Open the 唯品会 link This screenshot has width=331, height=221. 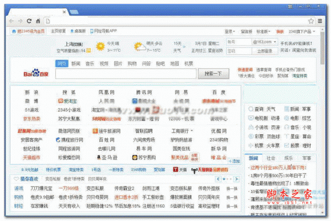coord(218,157)
